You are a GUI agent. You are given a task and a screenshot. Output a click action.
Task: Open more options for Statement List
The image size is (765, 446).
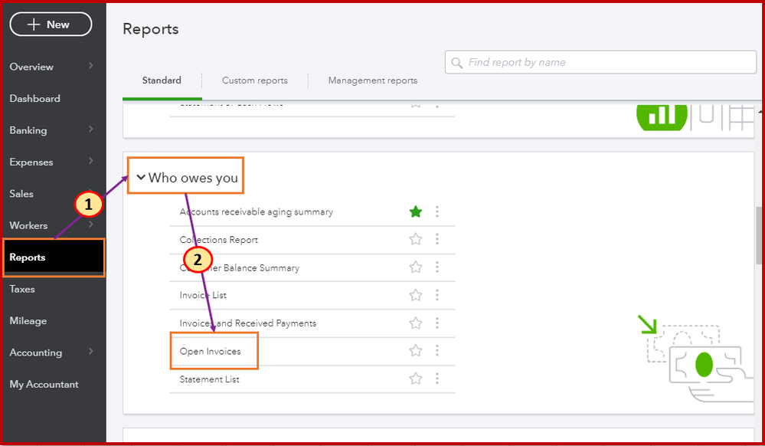pyautogui.click(x=437, y=379)
